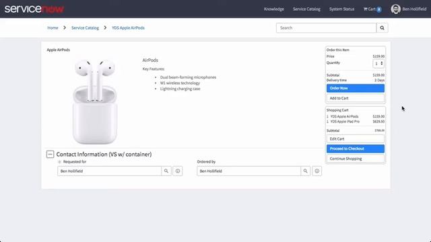Click the '2 Days' delivery time value

click(x=379, y=80)
